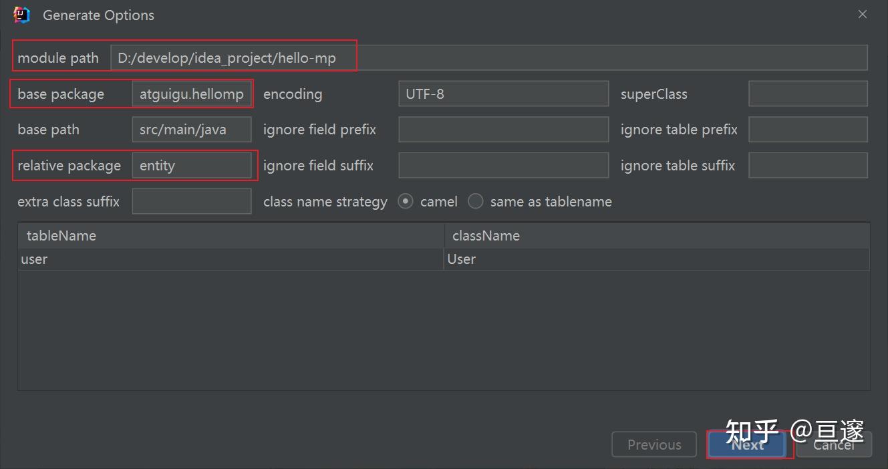
Task: Select same as tablename radio option
Action: click(x=476, y=201)
